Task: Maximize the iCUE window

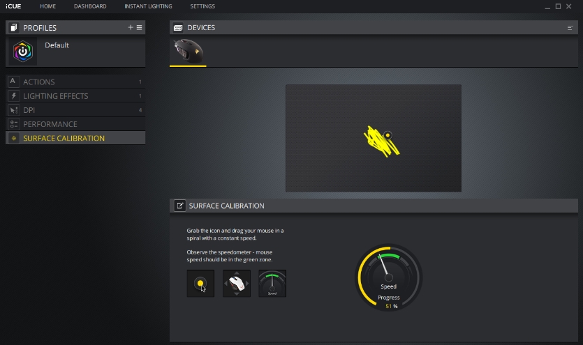Action: [558, 6]
